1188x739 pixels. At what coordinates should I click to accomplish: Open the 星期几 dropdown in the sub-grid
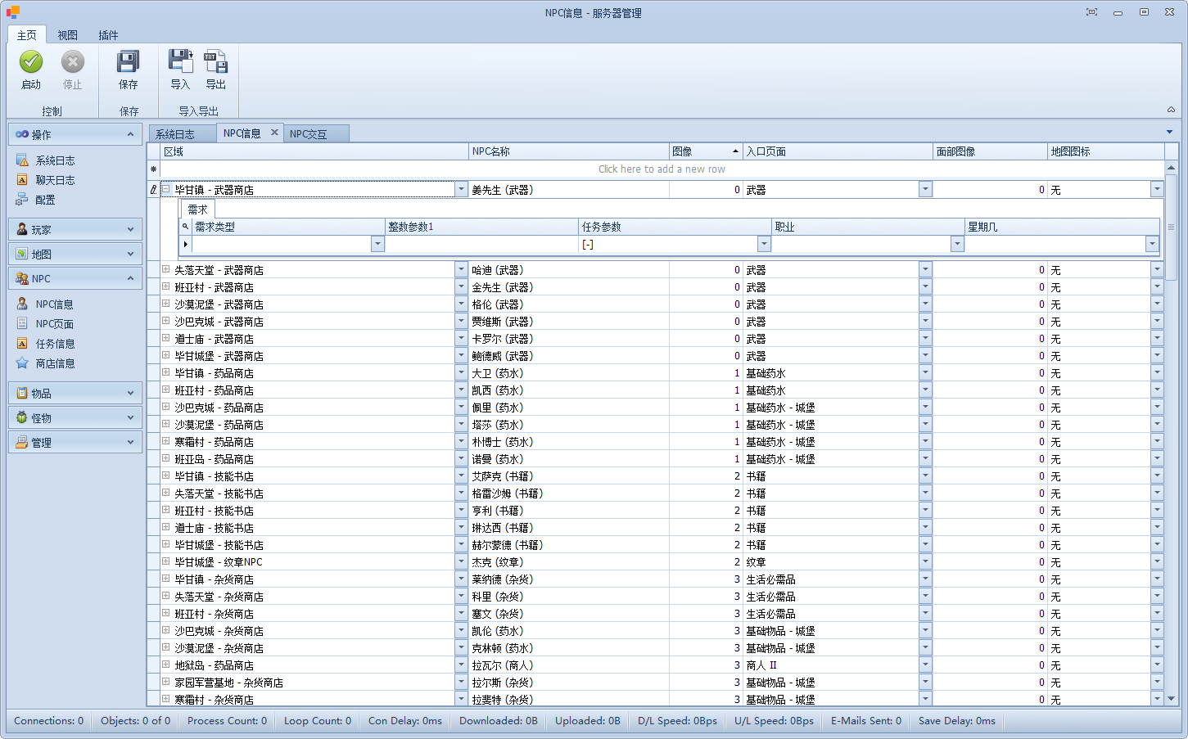(1152, 244)
